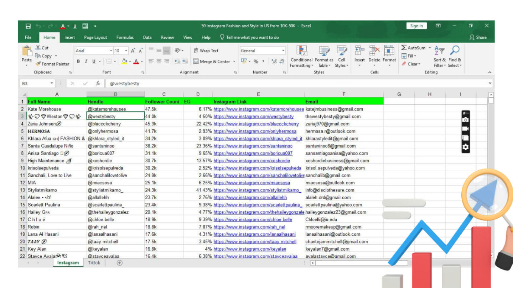The width and height of the screenshot is (513, 288).
Task: Open Conditional Formatting
Action: coord(301,57)
